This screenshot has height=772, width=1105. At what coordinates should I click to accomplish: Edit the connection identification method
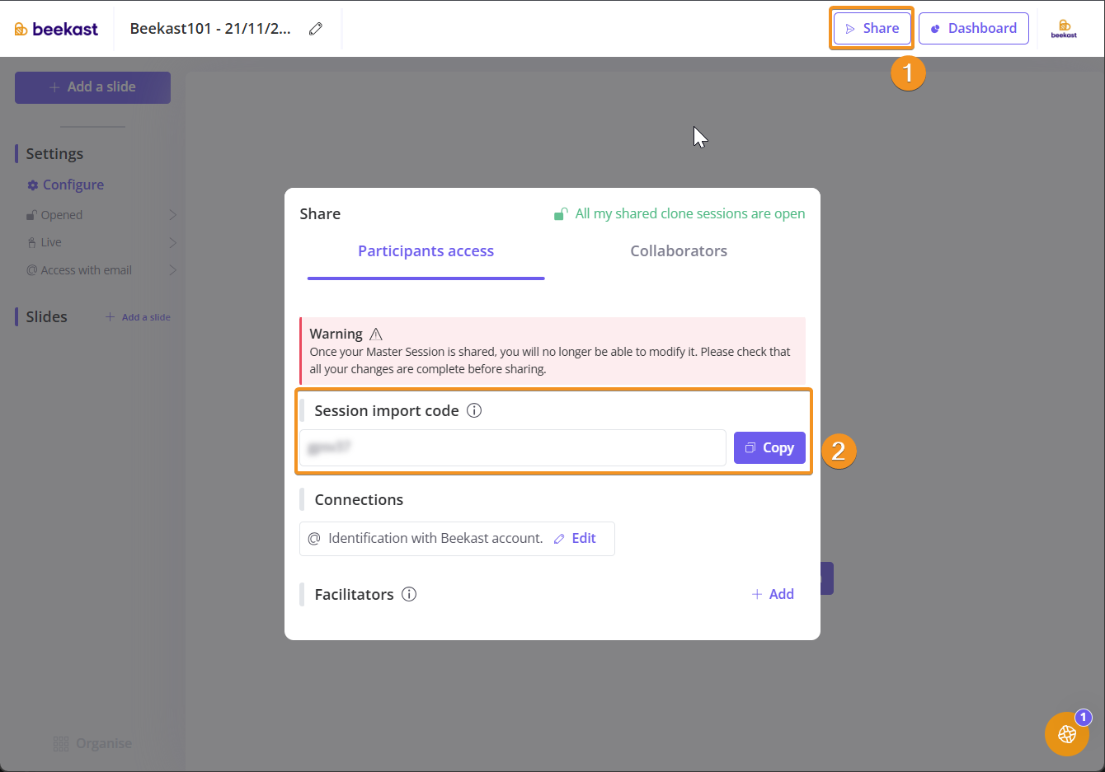click(x=576, y=538)
